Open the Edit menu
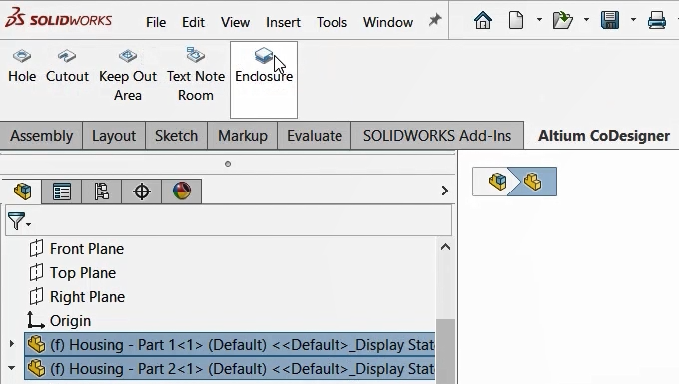 (x=193, y=22)
